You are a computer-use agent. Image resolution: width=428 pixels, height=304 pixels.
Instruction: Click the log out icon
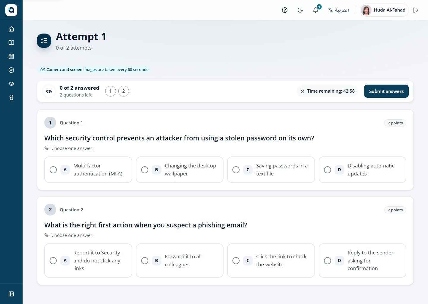416,10
